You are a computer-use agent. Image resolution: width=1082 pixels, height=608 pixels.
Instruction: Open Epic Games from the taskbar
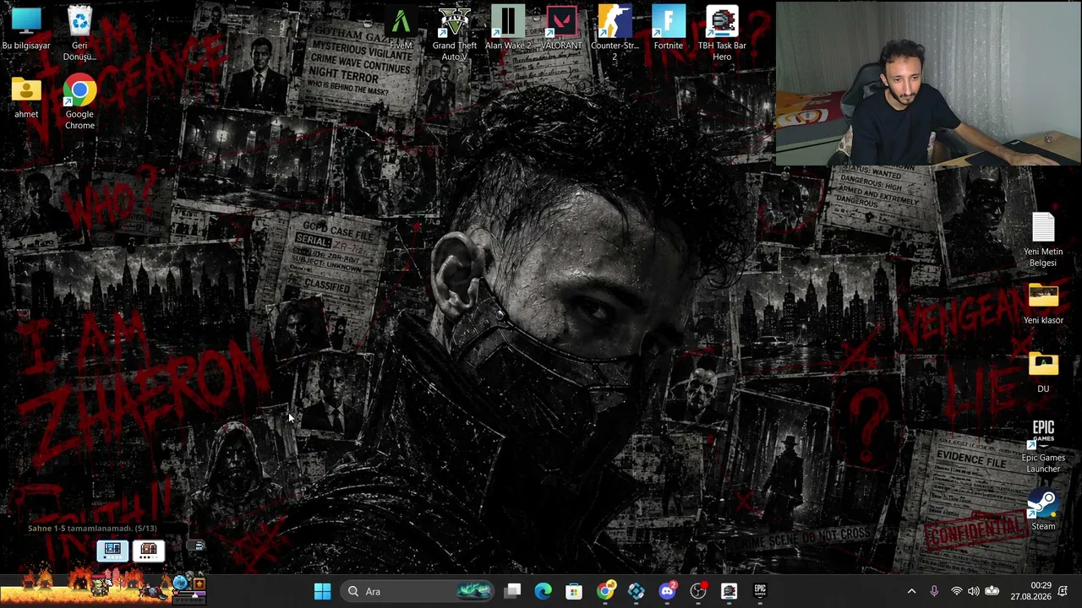tap(760, 591)
